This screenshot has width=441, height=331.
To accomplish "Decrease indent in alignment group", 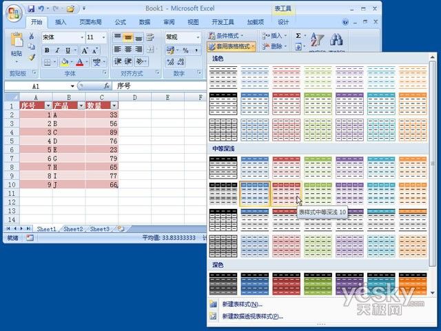I will point(118,61).
